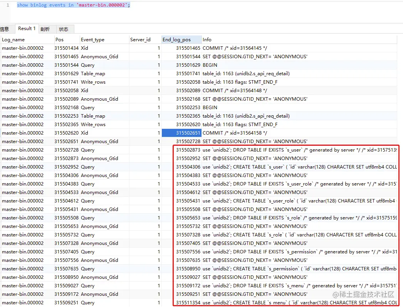Click the Anonymous_Gtid cell at Pos 315502651
The height and width of the screenshot is (307, 403).
(104, 142)
